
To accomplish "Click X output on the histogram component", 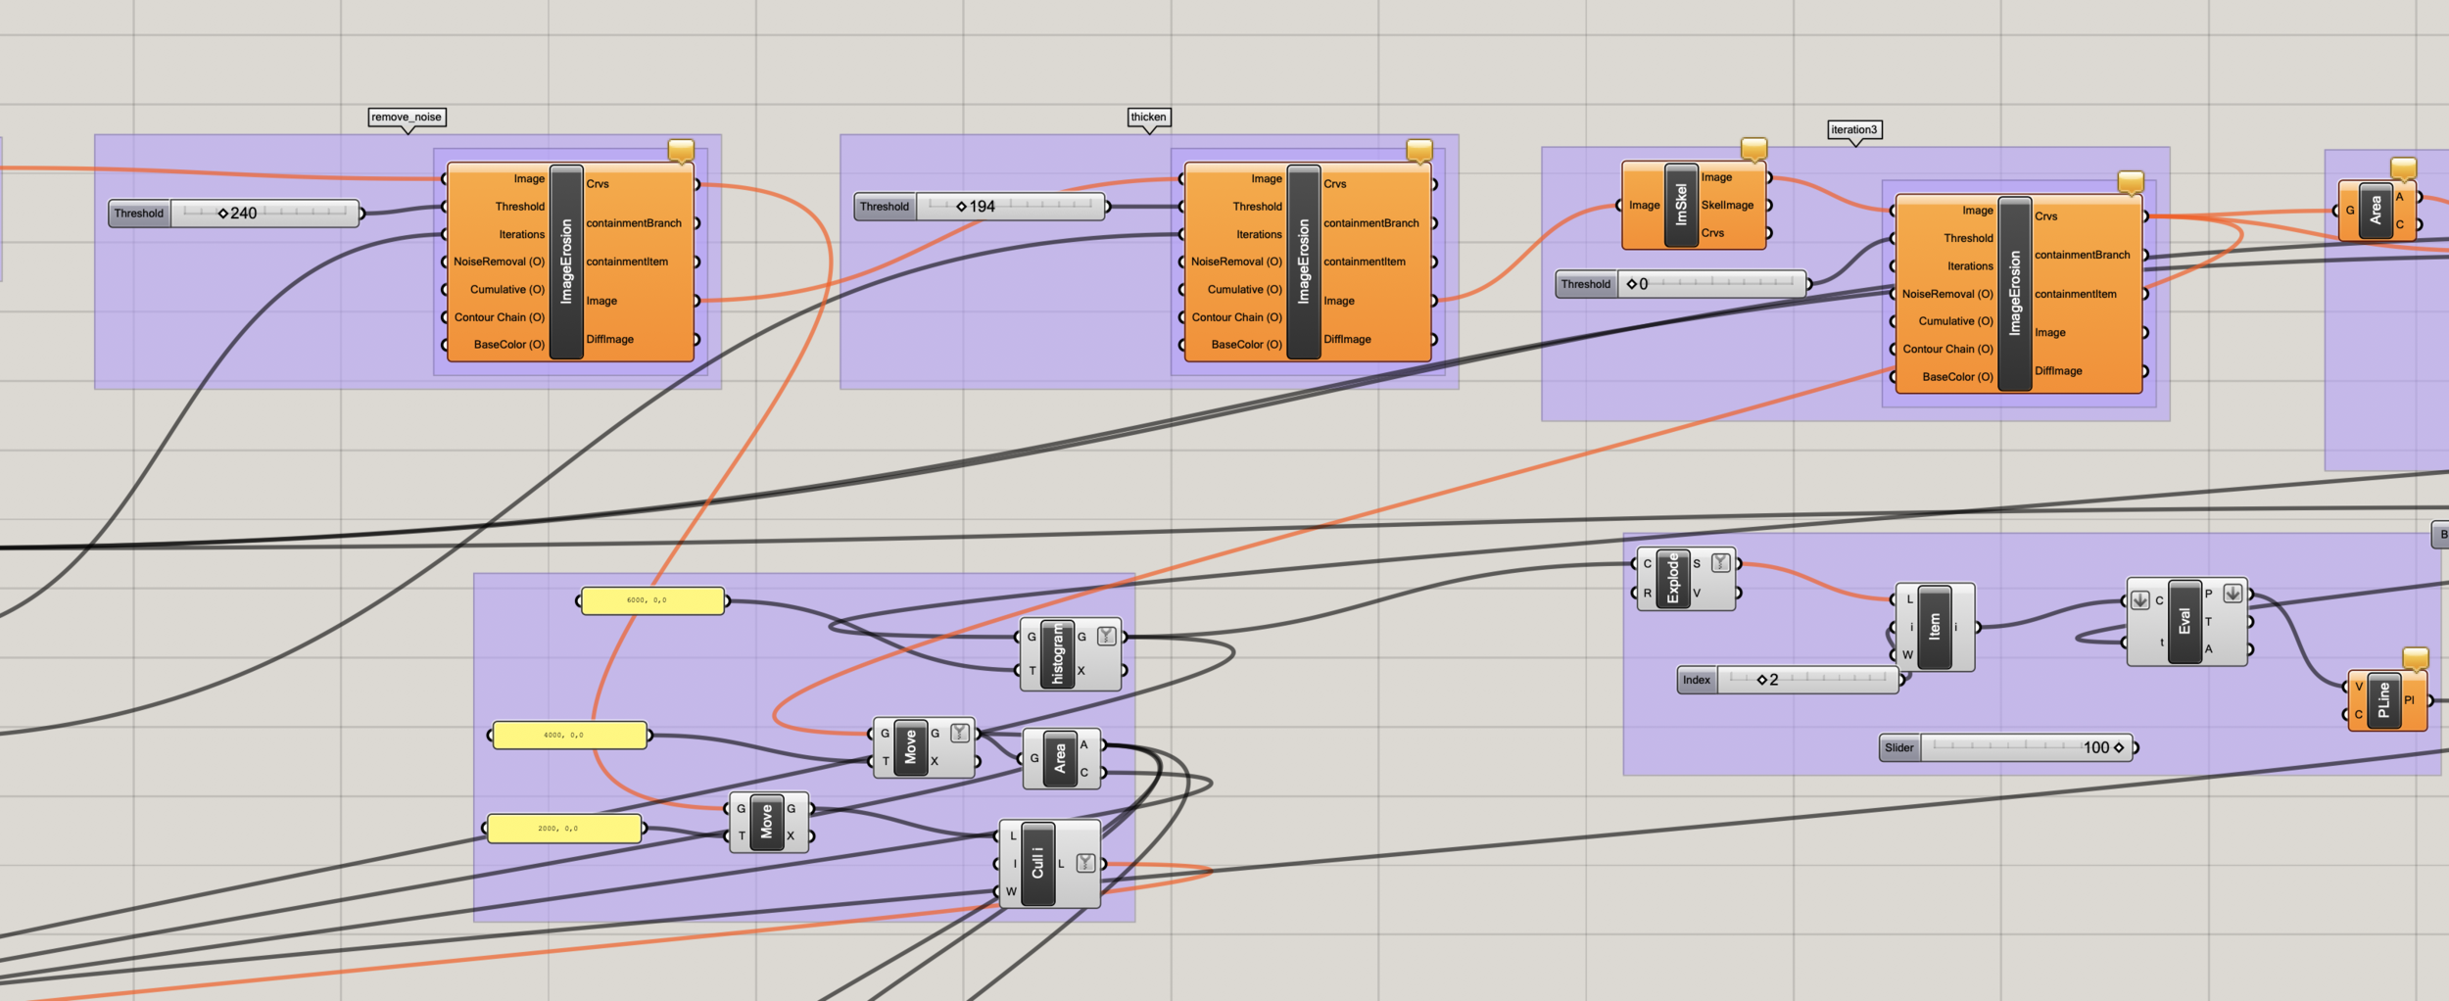I will [1081, 671].
